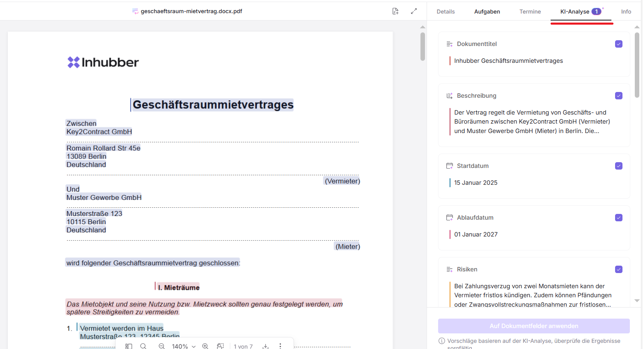643x349 pixels.
Task: Click Auf Dokumentfelder anwenden button
Action: click(534, 326)
